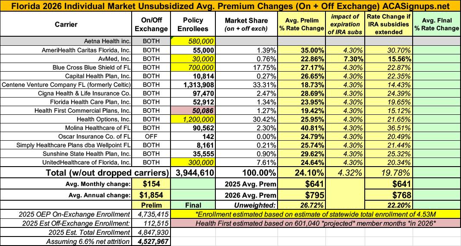Click the 'Avg. Final % Rate Change' header

(x=436, y=24)
